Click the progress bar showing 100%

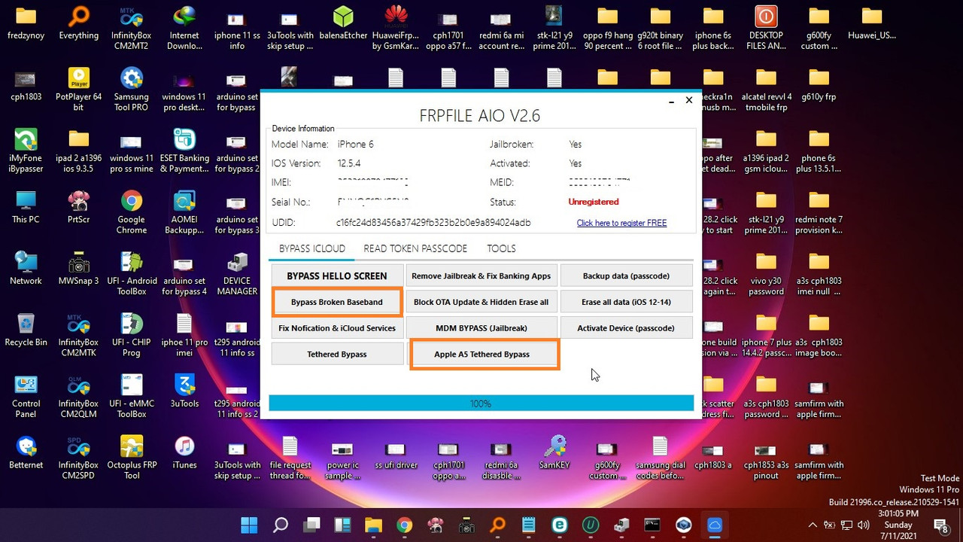coord(481,403)
